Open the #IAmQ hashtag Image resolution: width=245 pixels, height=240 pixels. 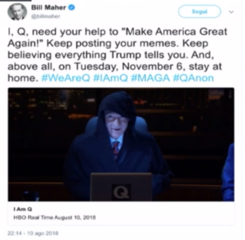pyautogui.click(x=111, y=78)
